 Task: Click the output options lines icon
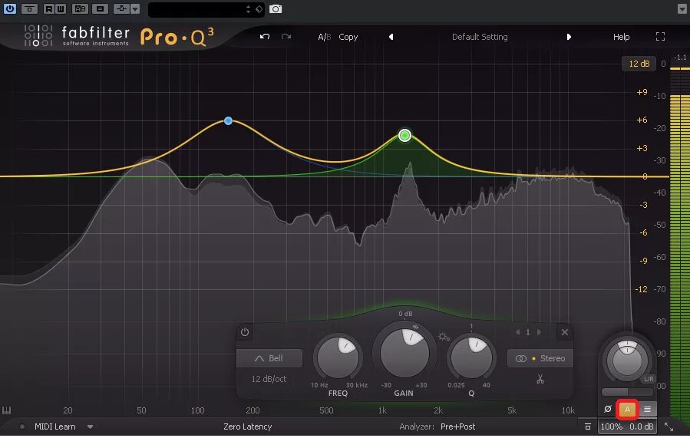[x=647, y=410]
